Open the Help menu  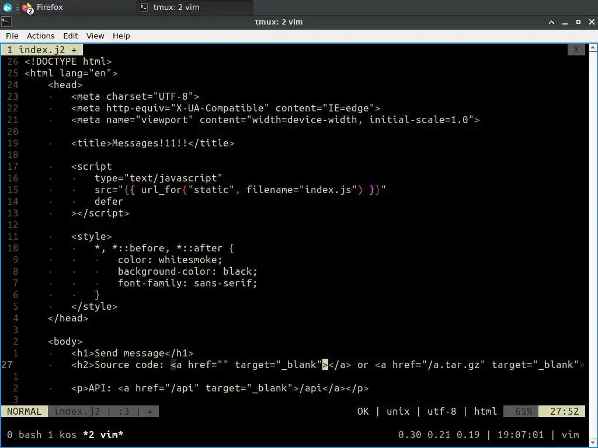[x=121, y=36]
